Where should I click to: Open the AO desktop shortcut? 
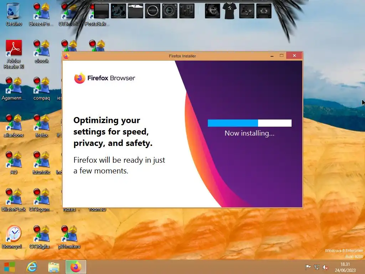click(14, 163)
